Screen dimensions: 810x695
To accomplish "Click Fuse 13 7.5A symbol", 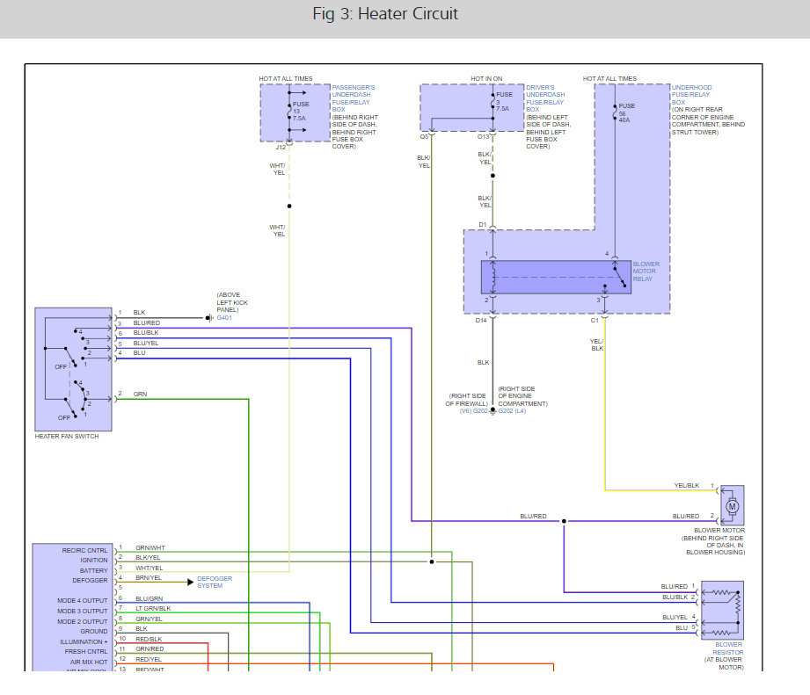I will (289, 111).
